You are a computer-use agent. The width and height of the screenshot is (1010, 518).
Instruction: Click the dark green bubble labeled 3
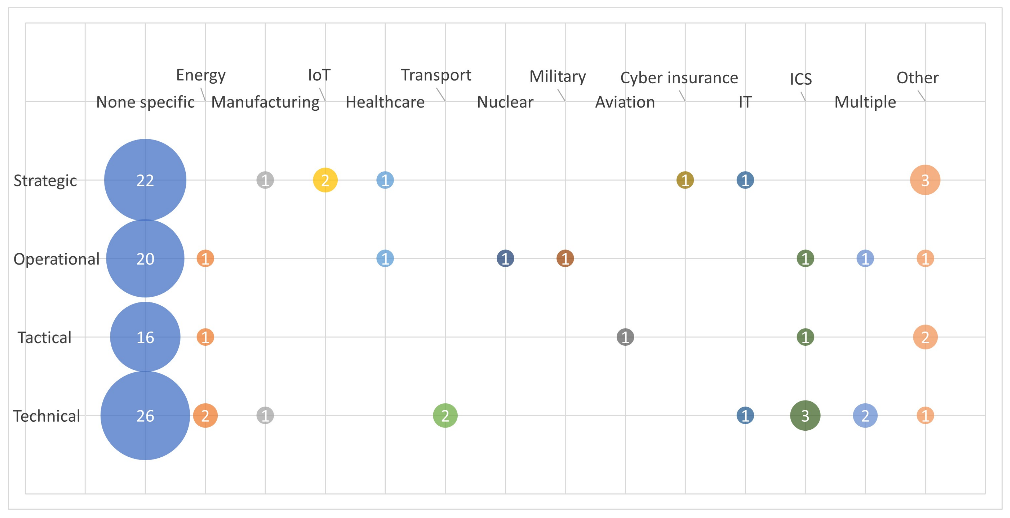[x=805, y=415]
